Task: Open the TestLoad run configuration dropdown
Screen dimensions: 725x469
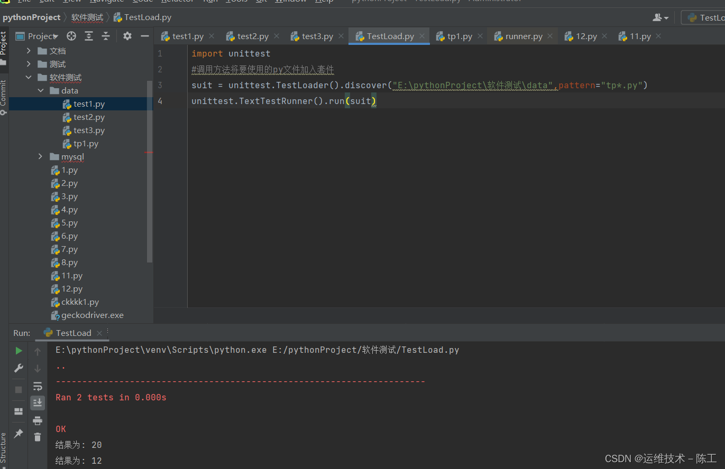Action: [x=703, y=17]
